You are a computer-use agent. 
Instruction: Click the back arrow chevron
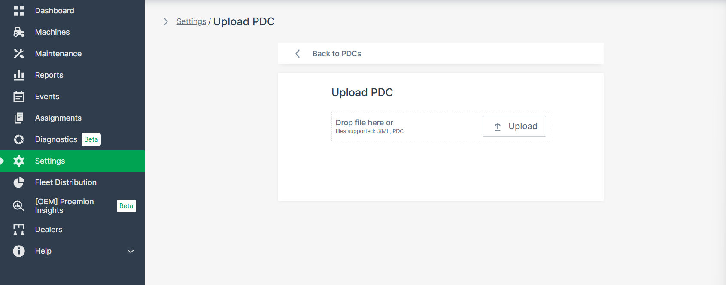click(298, 54)
